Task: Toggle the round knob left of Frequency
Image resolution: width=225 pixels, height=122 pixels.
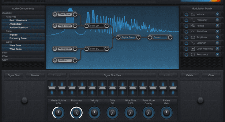Action: point(186,20)
